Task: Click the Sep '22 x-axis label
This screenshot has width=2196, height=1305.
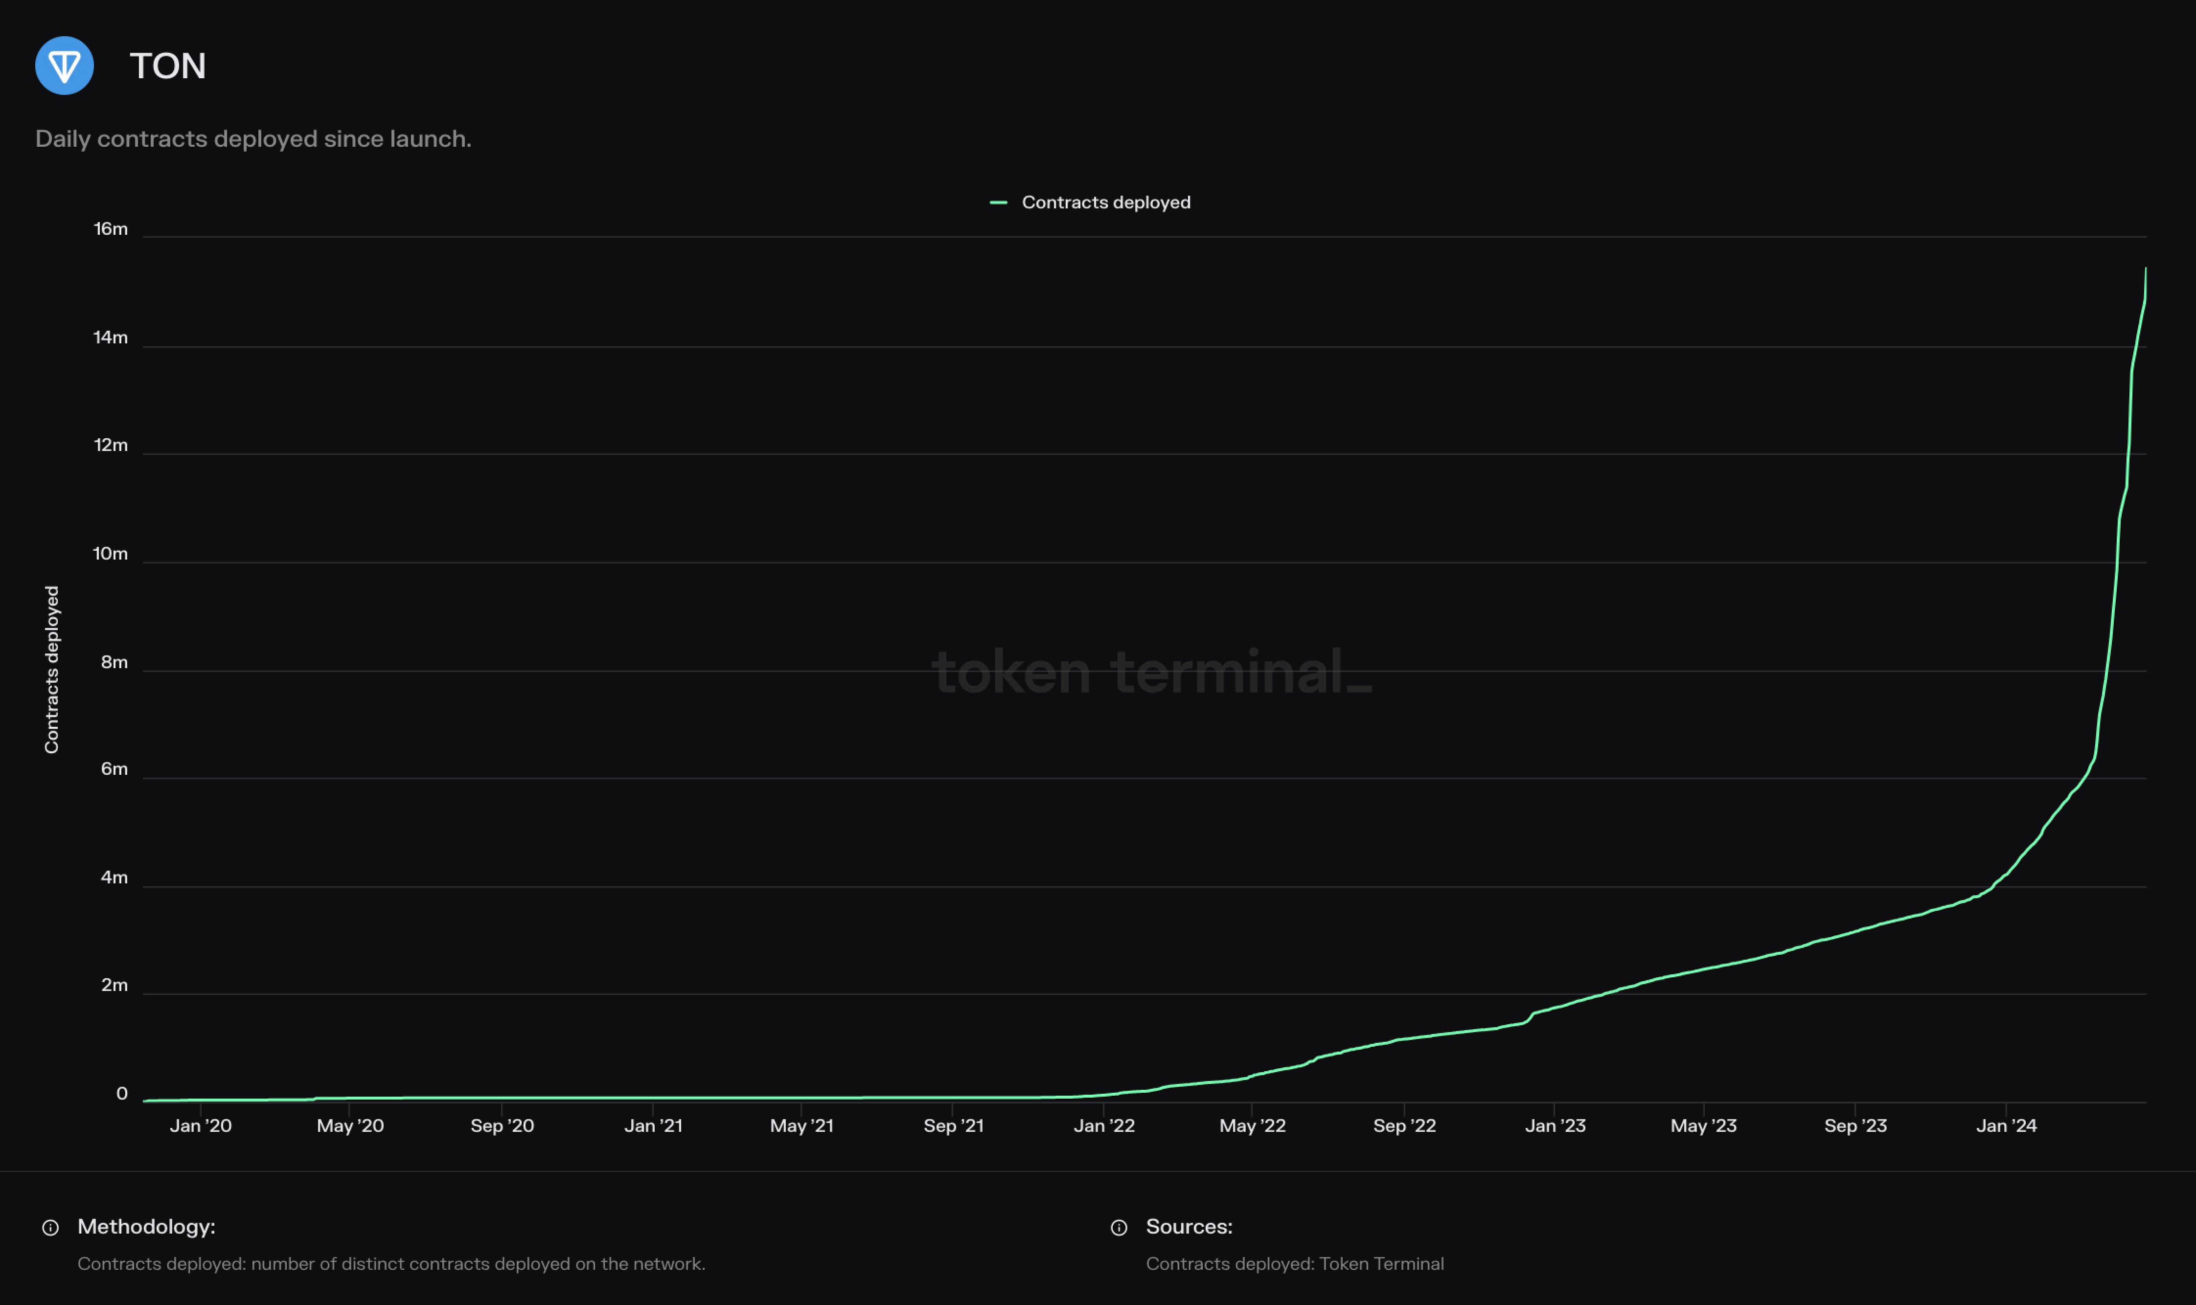Action: [x=1404, y=1125]
